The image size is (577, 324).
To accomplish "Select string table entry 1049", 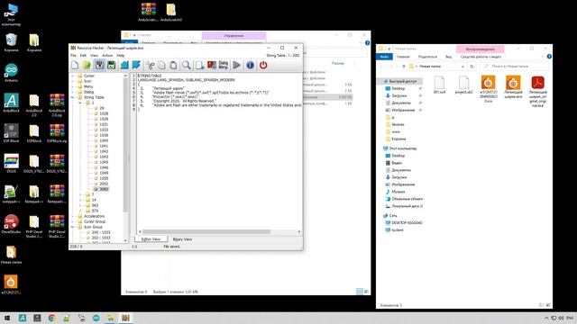I will click(x=104, y=173).
